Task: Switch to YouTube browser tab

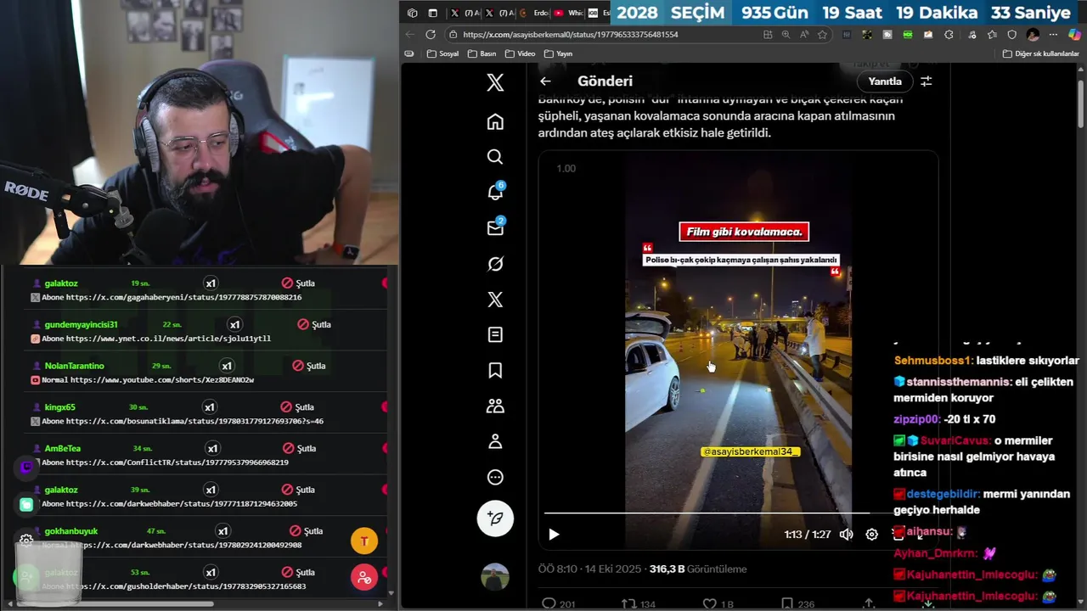Action: click(x=567, y=13)
